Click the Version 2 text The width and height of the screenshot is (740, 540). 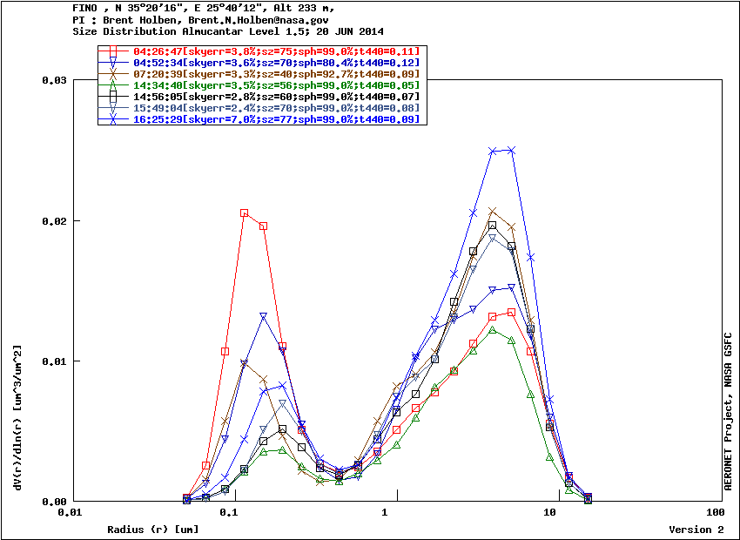(x=696, y=530)
